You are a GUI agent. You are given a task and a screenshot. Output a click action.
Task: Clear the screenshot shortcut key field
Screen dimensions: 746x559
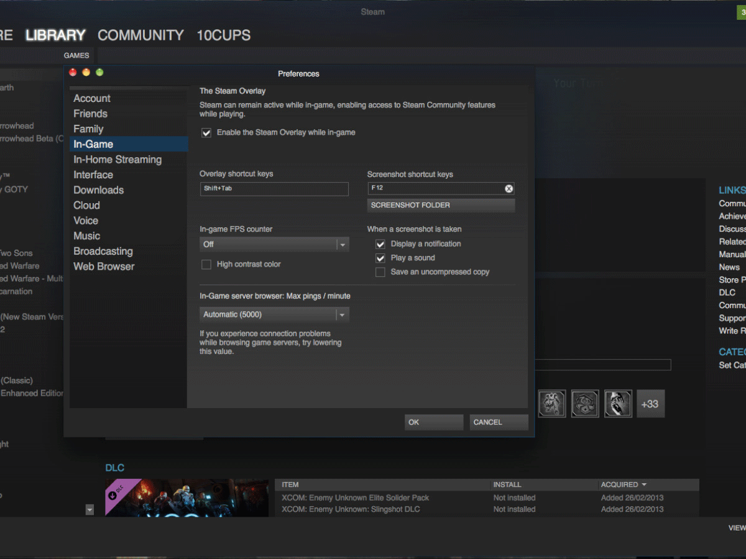[x=509, y=189]
